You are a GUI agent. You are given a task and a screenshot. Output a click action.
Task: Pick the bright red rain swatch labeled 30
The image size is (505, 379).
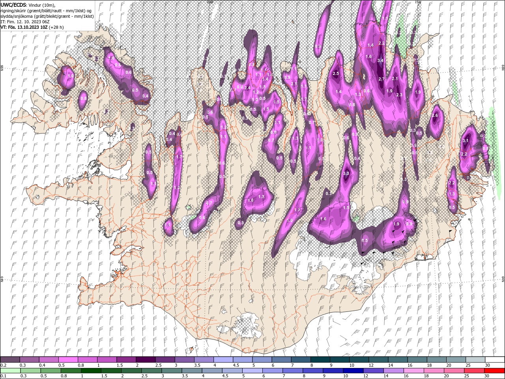[x=494, y=371]
